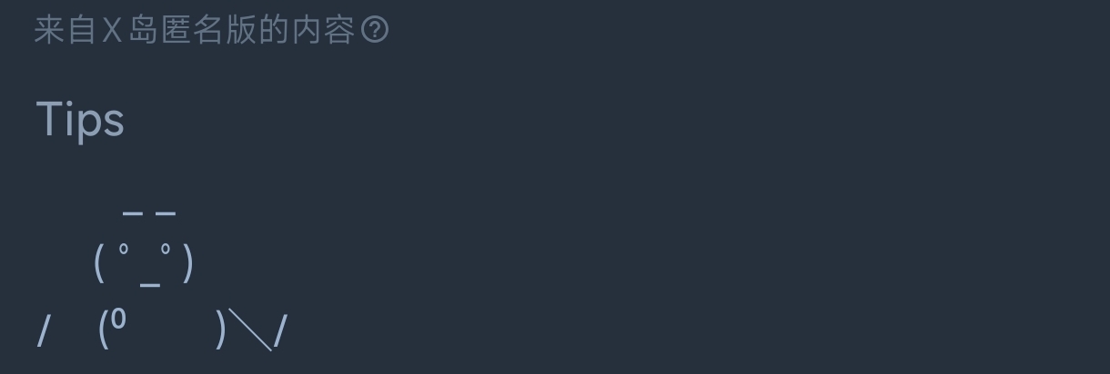Click the face's closing parenthesis

[x=187, y=264]
